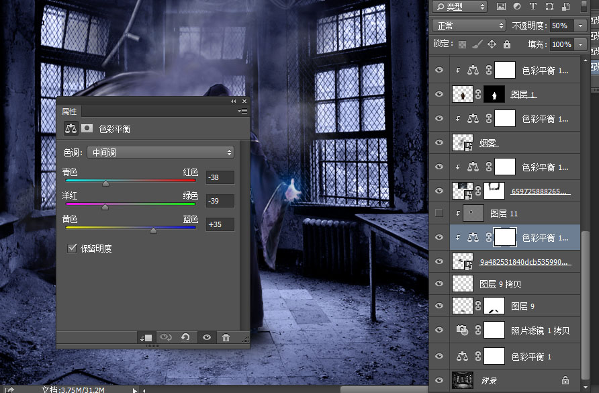Open the 正常 blend mode dropdown
Viewport: 599px width, 393px height.
click(469, 26)
